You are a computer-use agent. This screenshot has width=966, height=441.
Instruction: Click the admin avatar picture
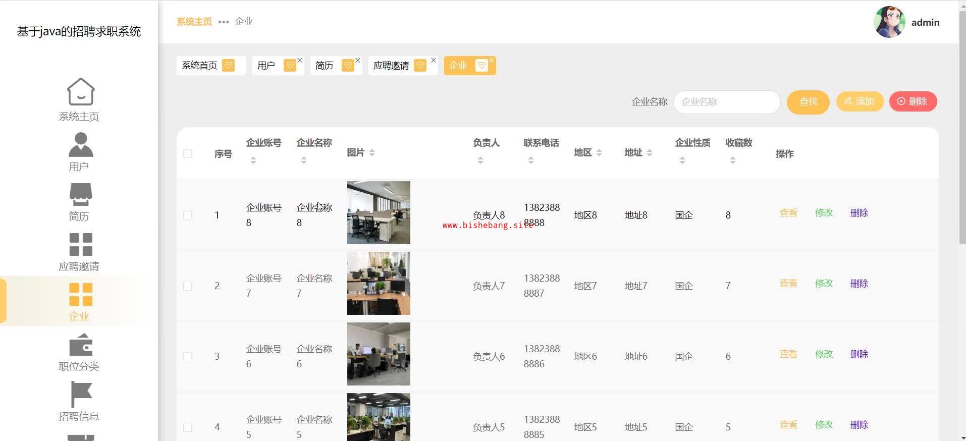pos(889,22)
